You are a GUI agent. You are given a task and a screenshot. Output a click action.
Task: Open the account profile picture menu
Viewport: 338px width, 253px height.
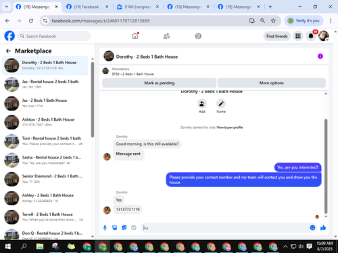(323, 36)
